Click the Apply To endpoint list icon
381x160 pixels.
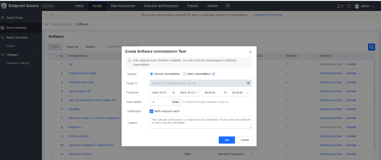coord(248,83)
